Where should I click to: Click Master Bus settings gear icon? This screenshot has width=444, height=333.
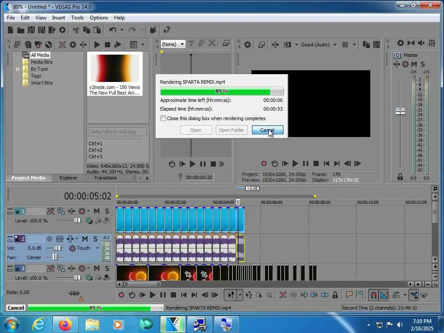[400, 43]
